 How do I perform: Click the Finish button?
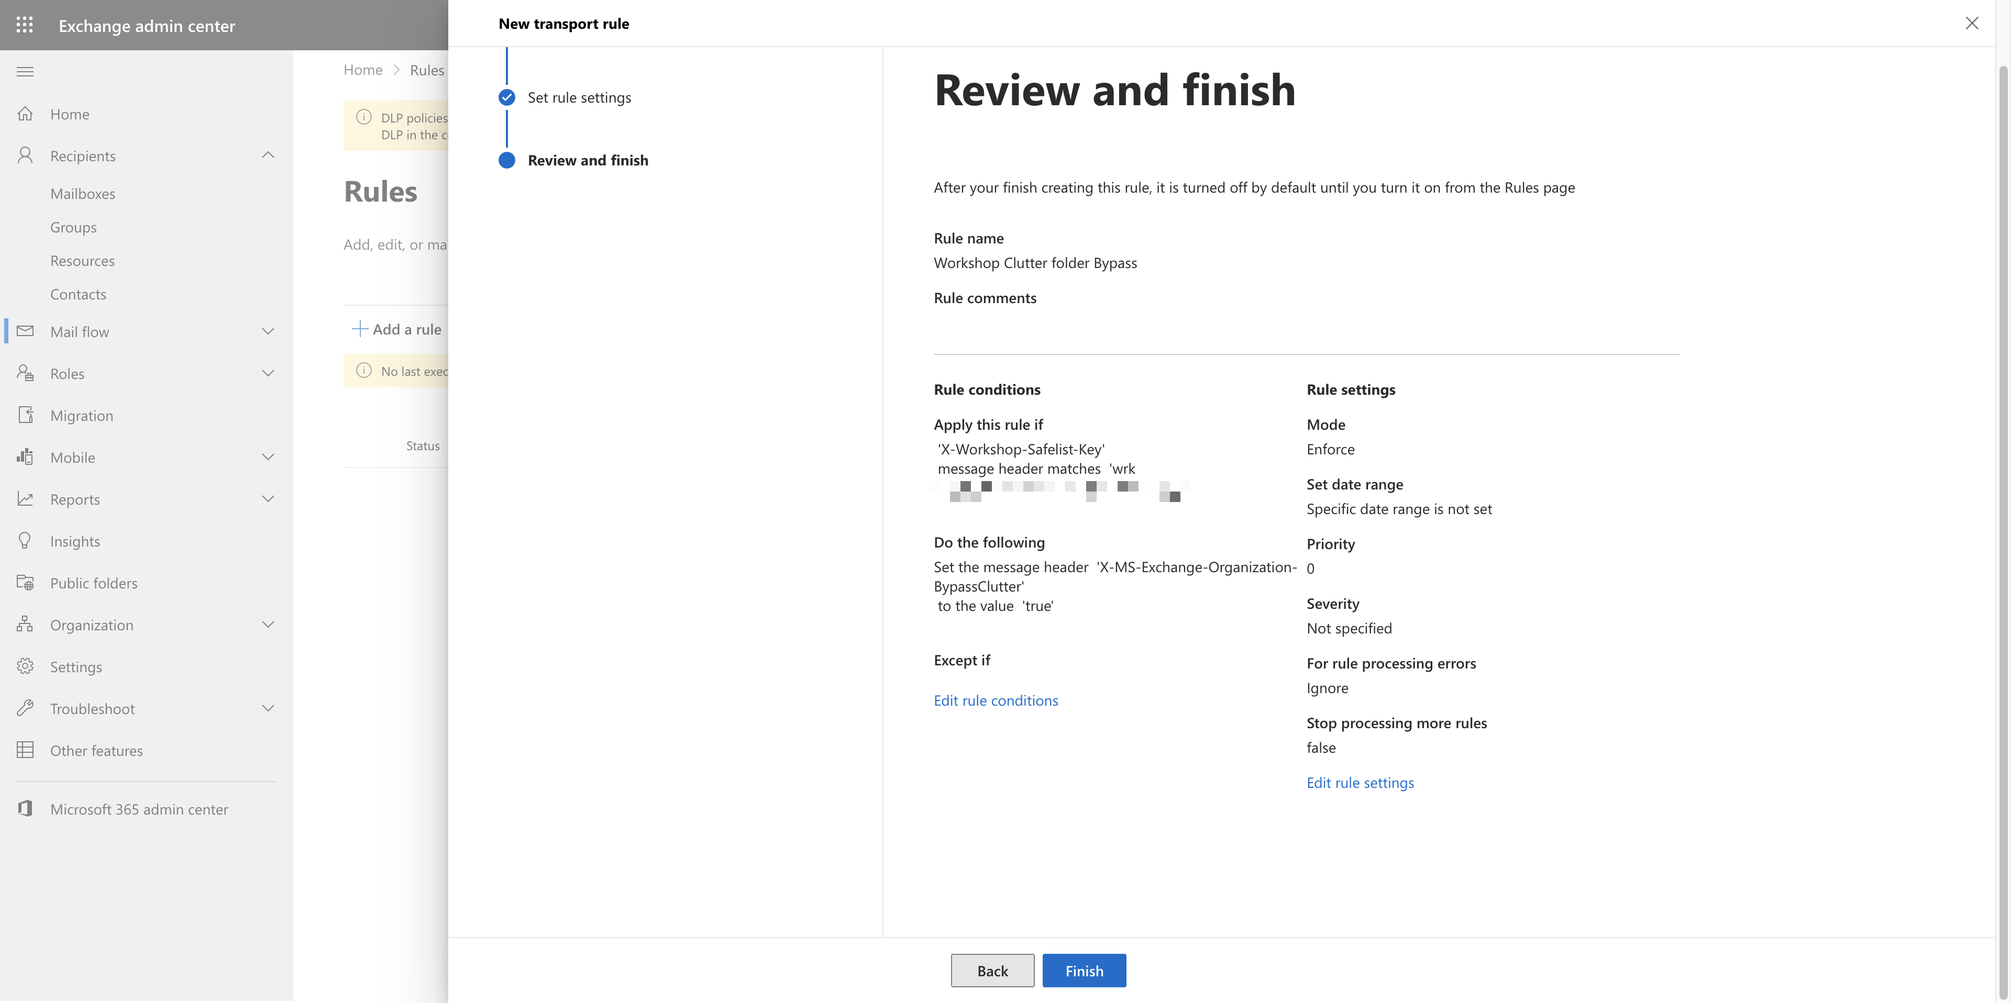point(1084,970)
